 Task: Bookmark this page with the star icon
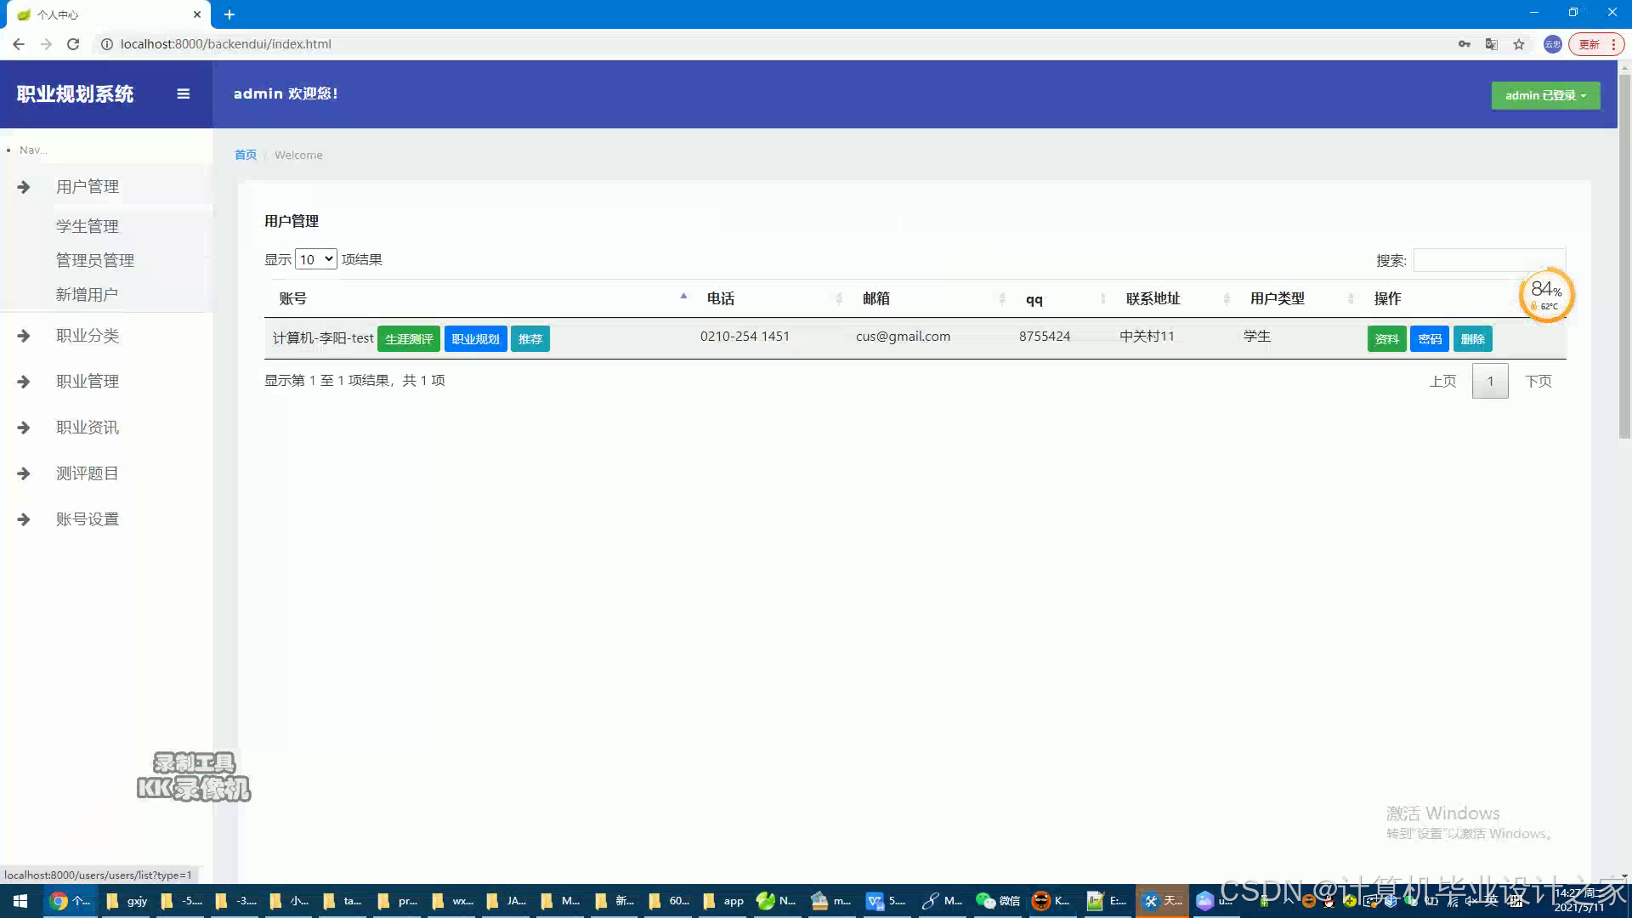coord(1519,44)
